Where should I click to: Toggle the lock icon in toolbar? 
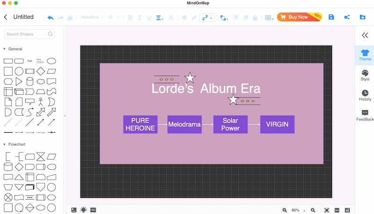pyautogui.click(x=255, y=18)
